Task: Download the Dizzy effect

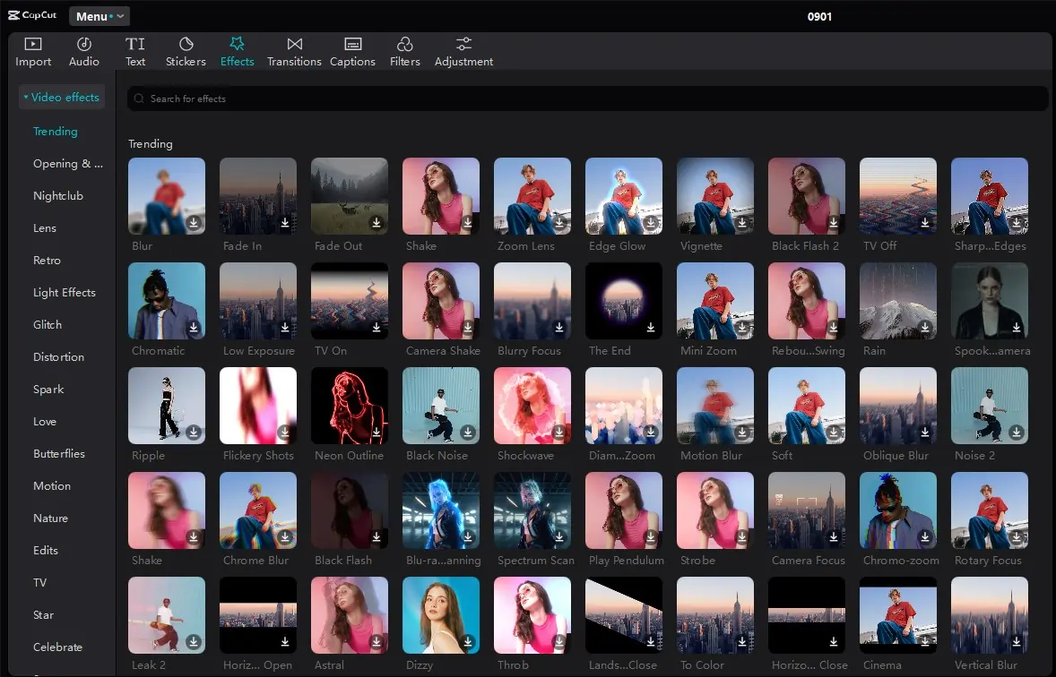Action: coord(468,642)
